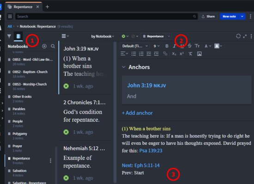The width and height of the screenshot is (254, 184).
Task: Apply subscript formatting
Action: 174,53
